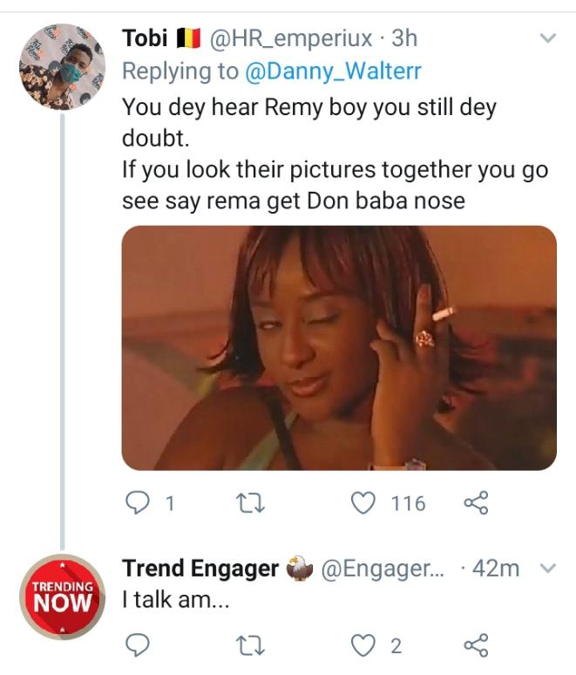Viewport: 576px width, 675px height.
Task: Share Trend Engager's tweet
Action: (x=475, y=645)
